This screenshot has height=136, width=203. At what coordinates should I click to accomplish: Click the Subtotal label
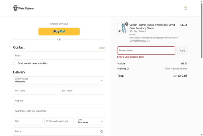(121, 63)
